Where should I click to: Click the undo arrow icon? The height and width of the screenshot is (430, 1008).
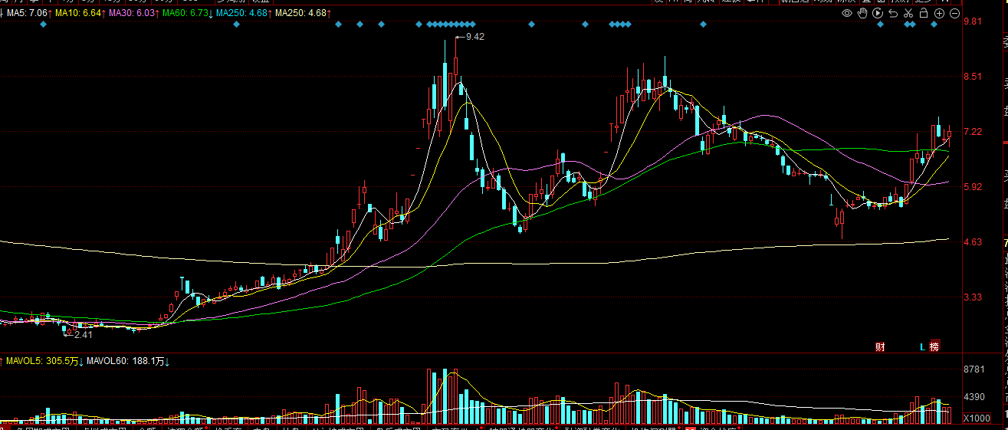pos(893,13)
